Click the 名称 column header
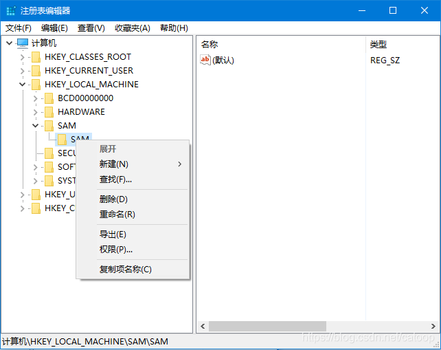 pos(281,44)
